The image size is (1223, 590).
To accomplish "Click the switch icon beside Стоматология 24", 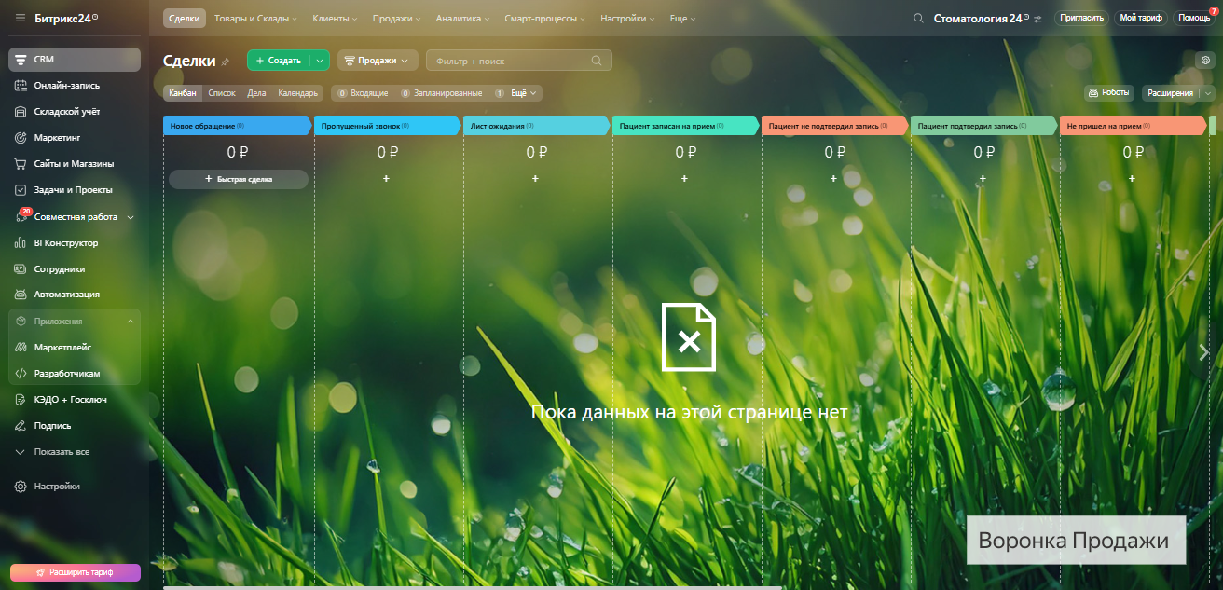I will pyautogui.click(x=1037, y=19).
